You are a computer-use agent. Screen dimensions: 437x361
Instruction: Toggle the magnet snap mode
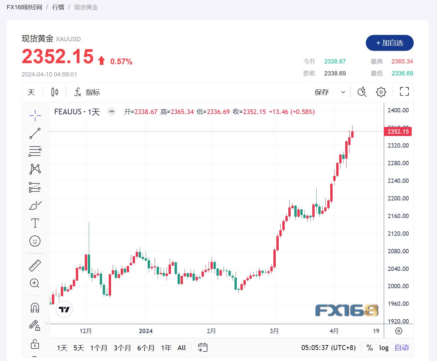(35, 307)
